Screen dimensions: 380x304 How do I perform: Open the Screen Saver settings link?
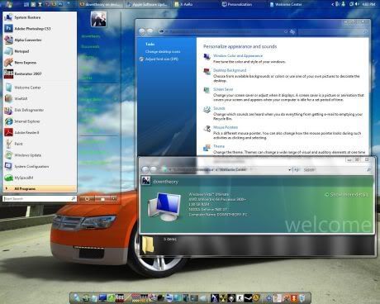coord(223,89)
